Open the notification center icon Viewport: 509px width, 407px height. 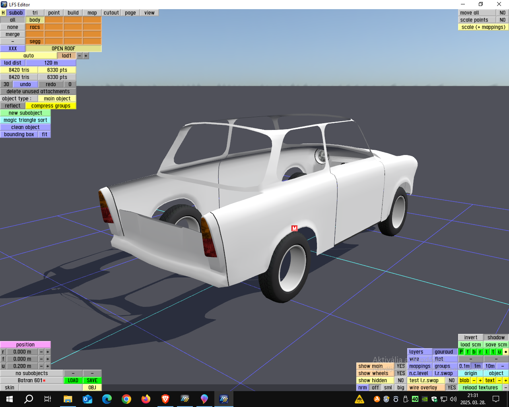coord(496,399)
